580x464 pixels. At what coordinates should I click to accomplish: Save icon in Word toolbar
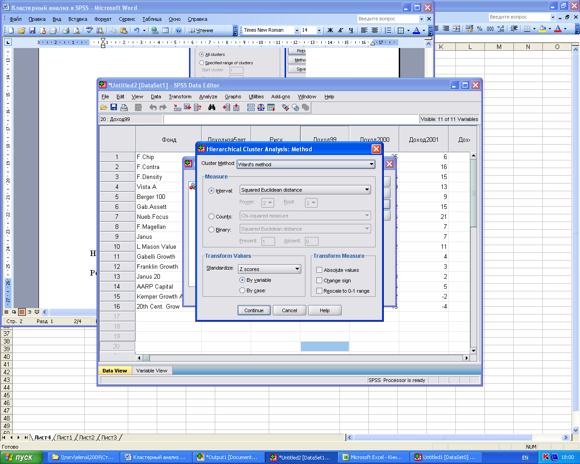tap(32, 30)
